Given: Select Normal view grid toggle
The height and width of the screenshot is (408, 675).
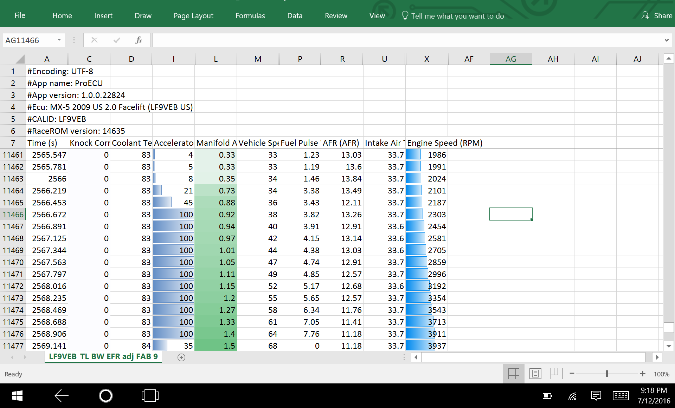Looking at the screenshot, I should (x=514, y=374).
